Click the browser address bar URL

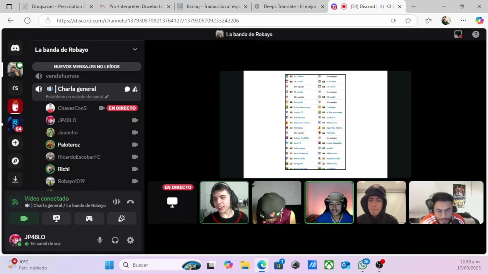148,21
